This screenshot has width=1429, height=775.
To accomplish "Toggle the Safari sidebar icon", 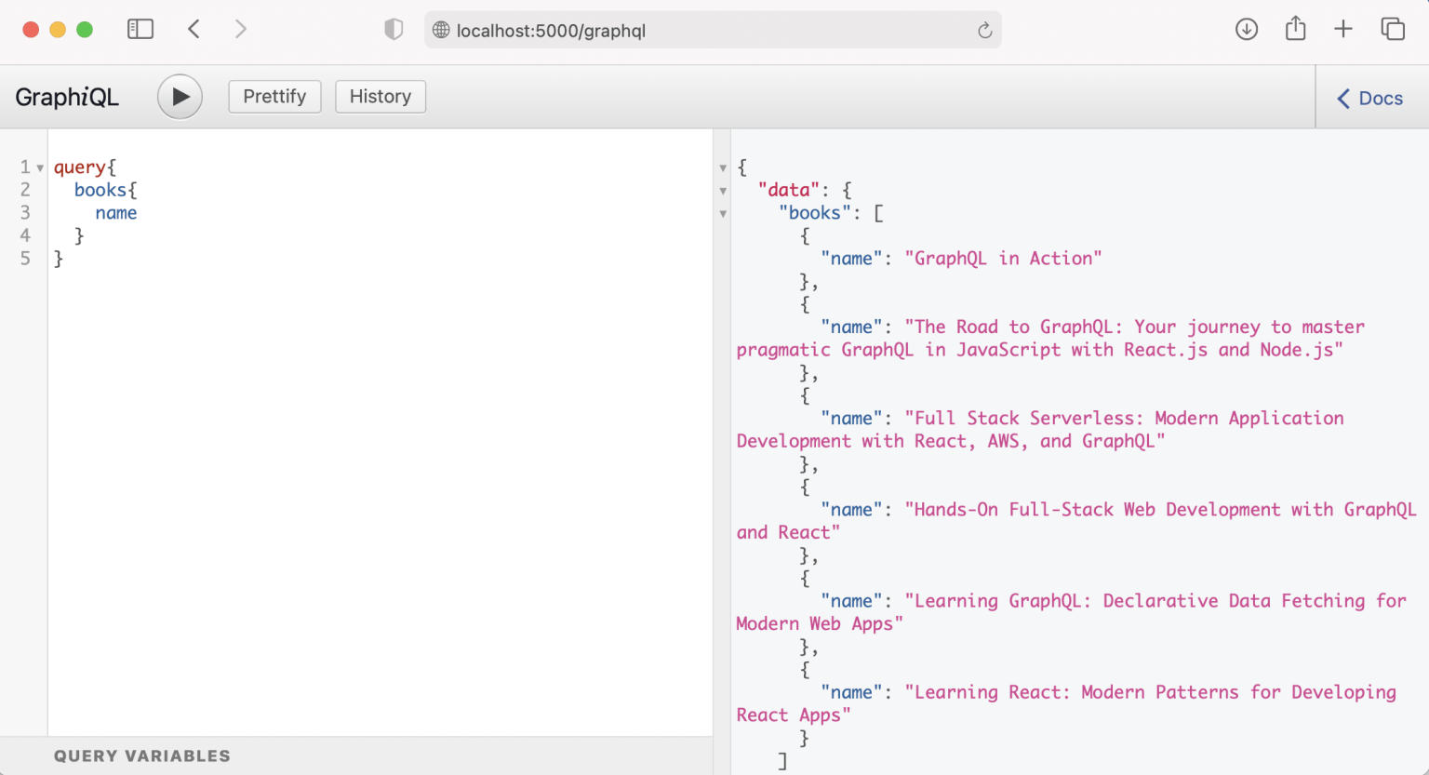I will click(x=140, y=30).
